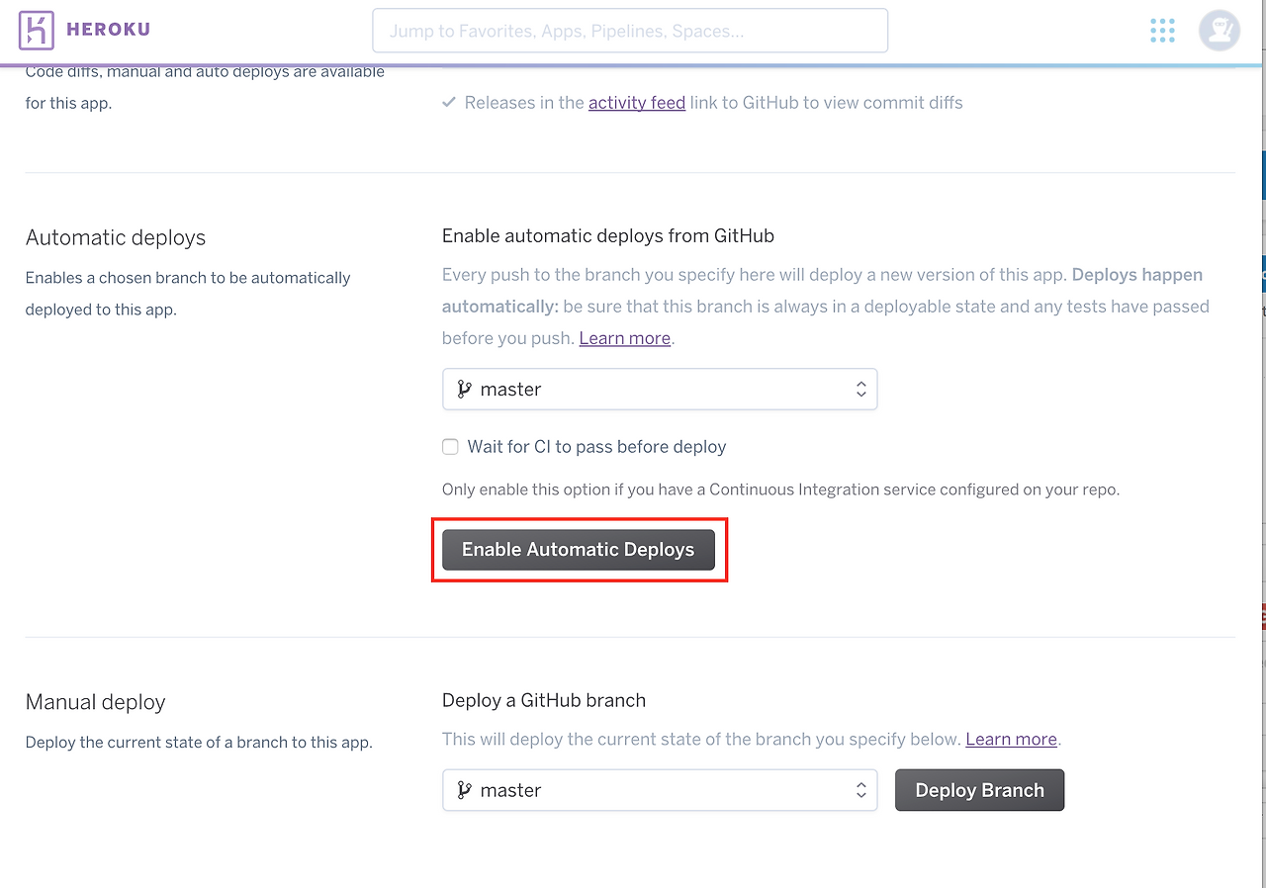Open Learn more link under automatic deploys

(625, 338)
